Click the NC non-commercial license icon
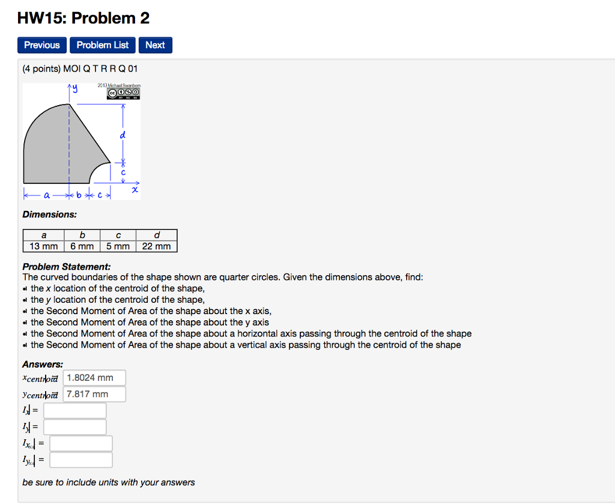The height and width of the screenshot is (504, 615). pyautogui.click(x=128, y=92)
